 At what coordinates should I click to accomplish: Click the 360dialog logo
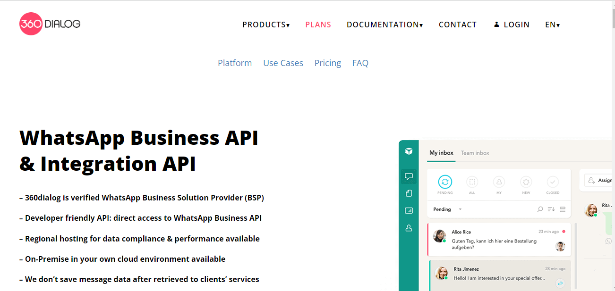(50, 24)
